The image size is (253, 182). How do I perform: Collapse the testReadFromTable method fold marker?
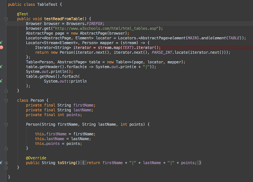click(x=6, y=19)
